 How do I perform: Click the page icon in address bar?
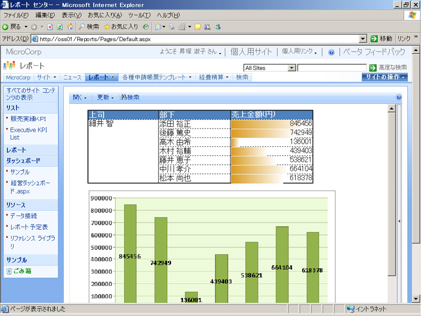pyautogui.click(x=35, y=39)
